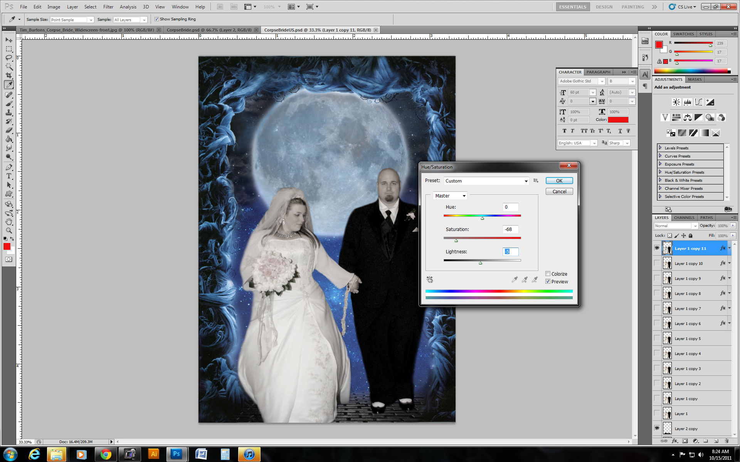Select the Move tool
Viewport: 740px width, 462px height.
(9, 40)
